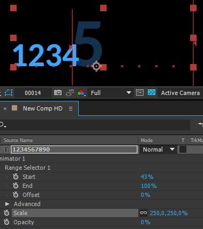
Task: Click the text layer T icon
Action: click(6, 149)
